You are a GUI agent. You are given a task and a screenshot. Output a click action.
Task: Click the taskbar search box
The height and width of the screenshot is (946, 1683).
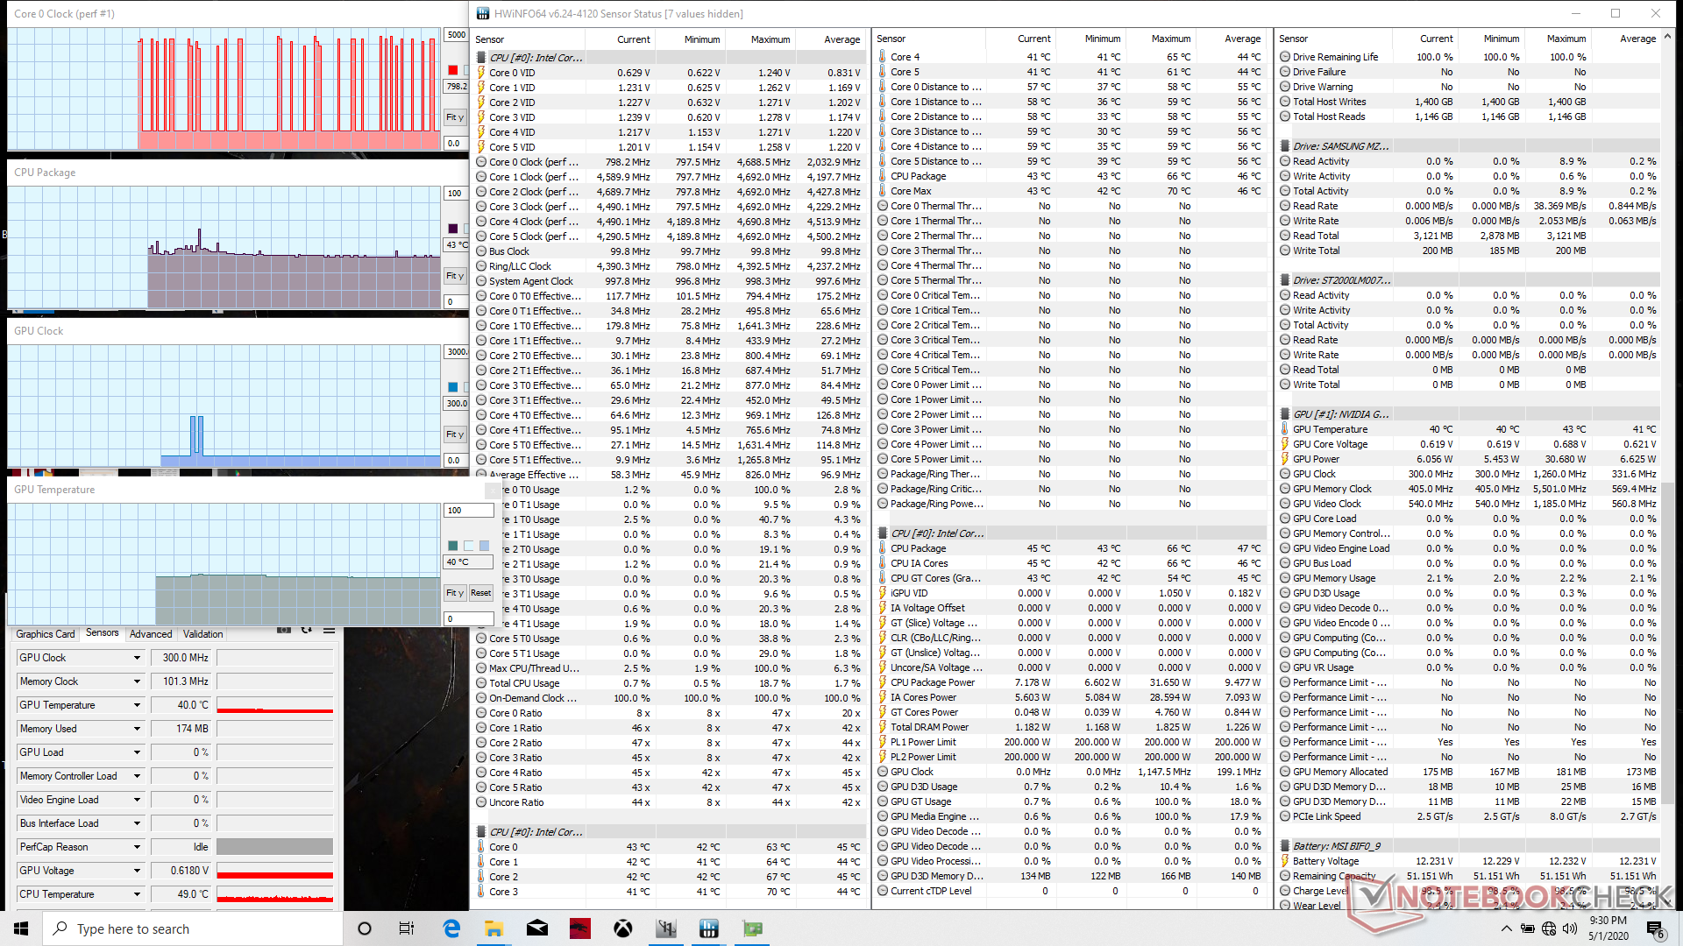click(x=193, y=928)
